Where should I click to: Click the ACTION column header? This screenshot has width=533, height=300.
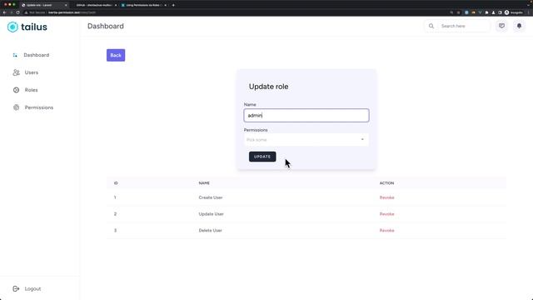pyautogui.click(x=386, y=183)
